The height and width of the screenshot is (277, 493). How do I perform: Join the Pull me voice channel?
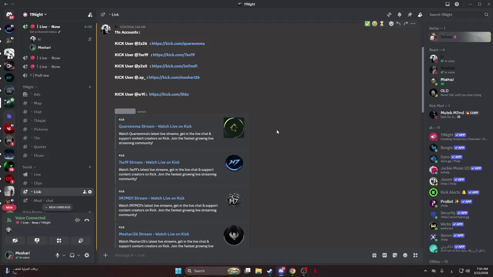click(57, 75)
